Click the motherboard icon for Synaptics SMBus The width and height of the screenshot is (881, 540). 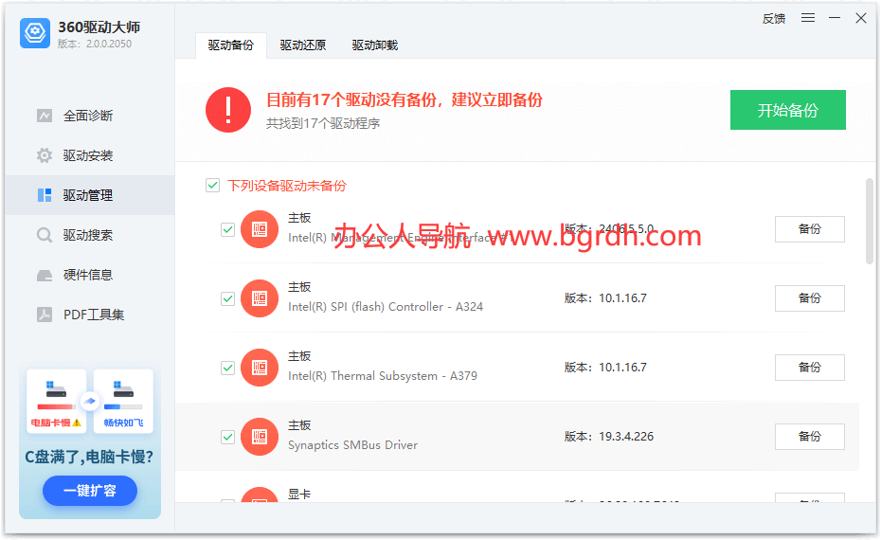pos(260,437)
